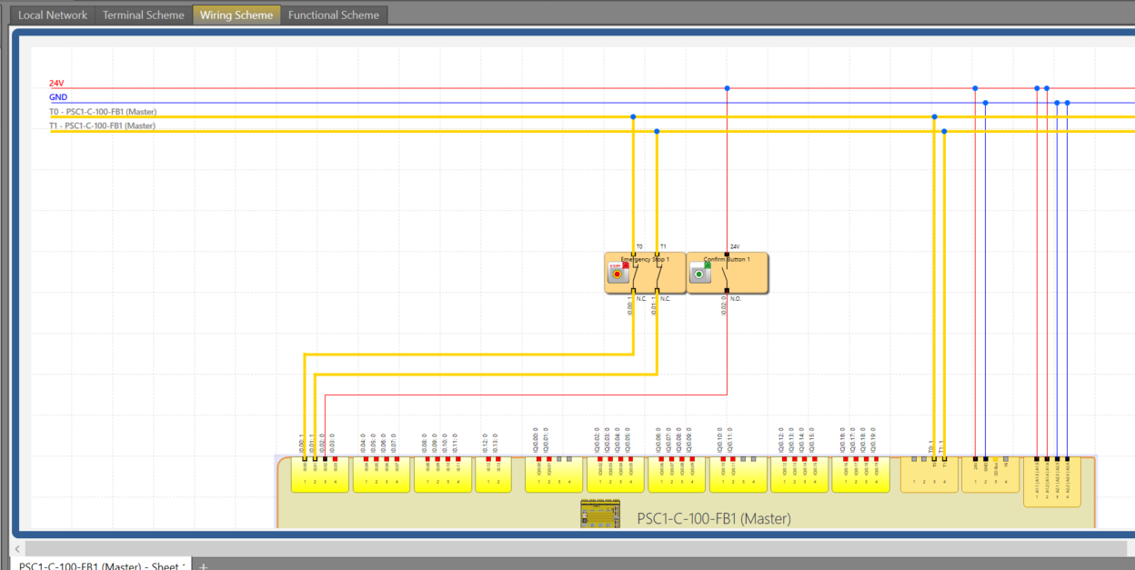This screenshot has height=570, width=1135.
Task: Click the Confirm Button 1 title text
Action: click(x=727, y=259)
